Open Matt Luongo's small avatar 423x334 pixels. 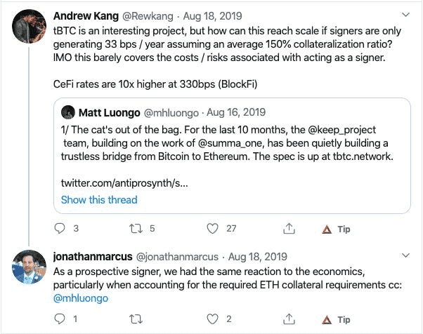[68, 112]
